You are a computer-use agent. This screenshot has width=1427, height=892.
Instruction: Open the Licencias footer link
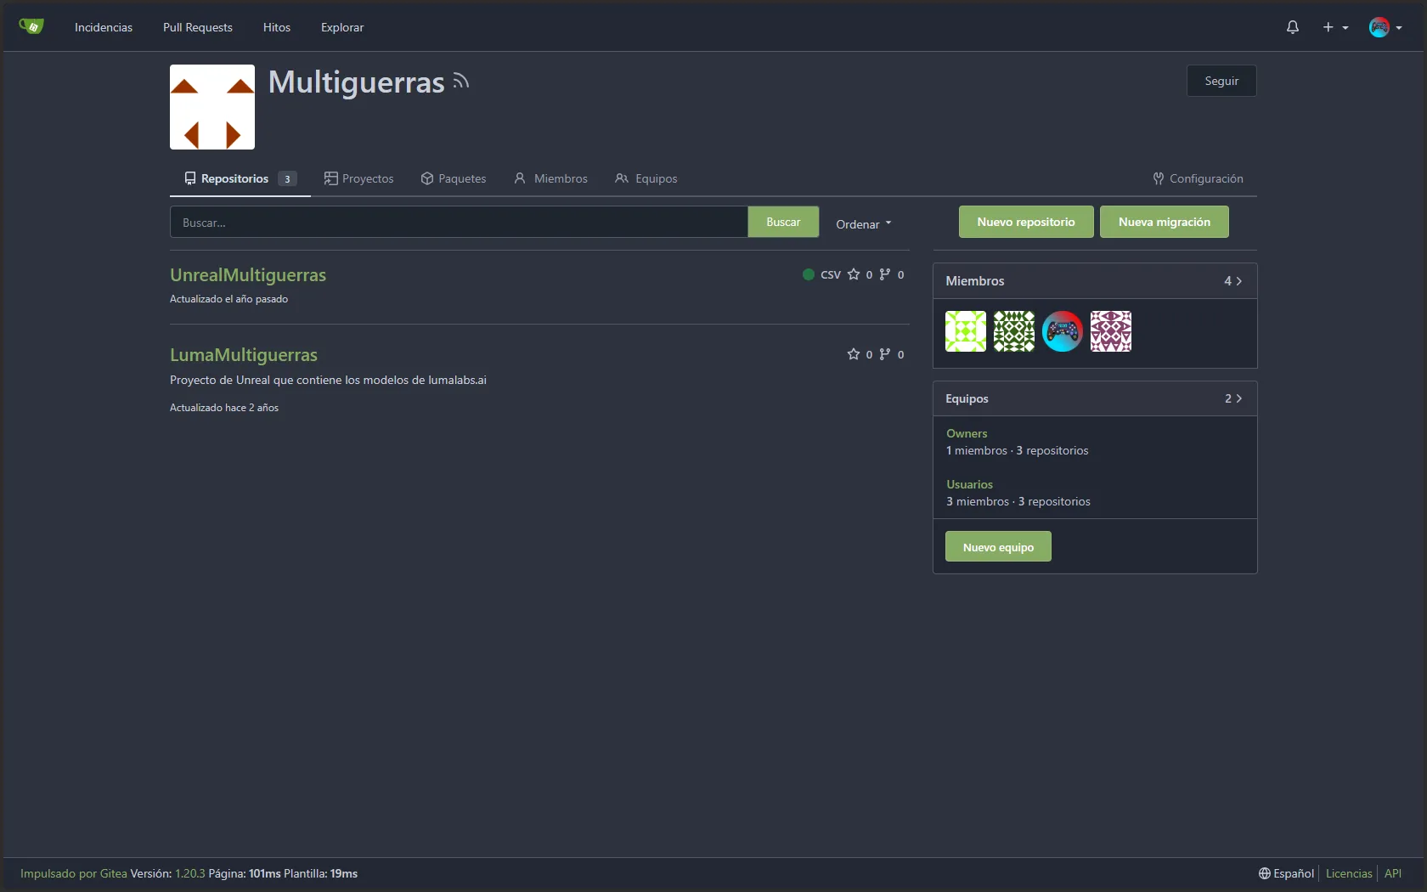click(1349, 873)
